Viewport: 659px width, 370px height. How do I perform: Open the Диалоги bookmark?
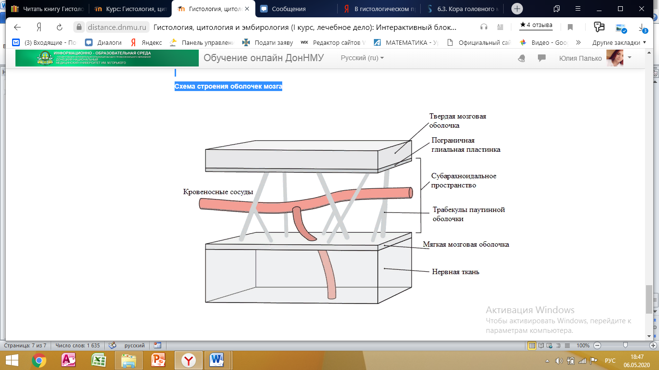coord(104,42)
